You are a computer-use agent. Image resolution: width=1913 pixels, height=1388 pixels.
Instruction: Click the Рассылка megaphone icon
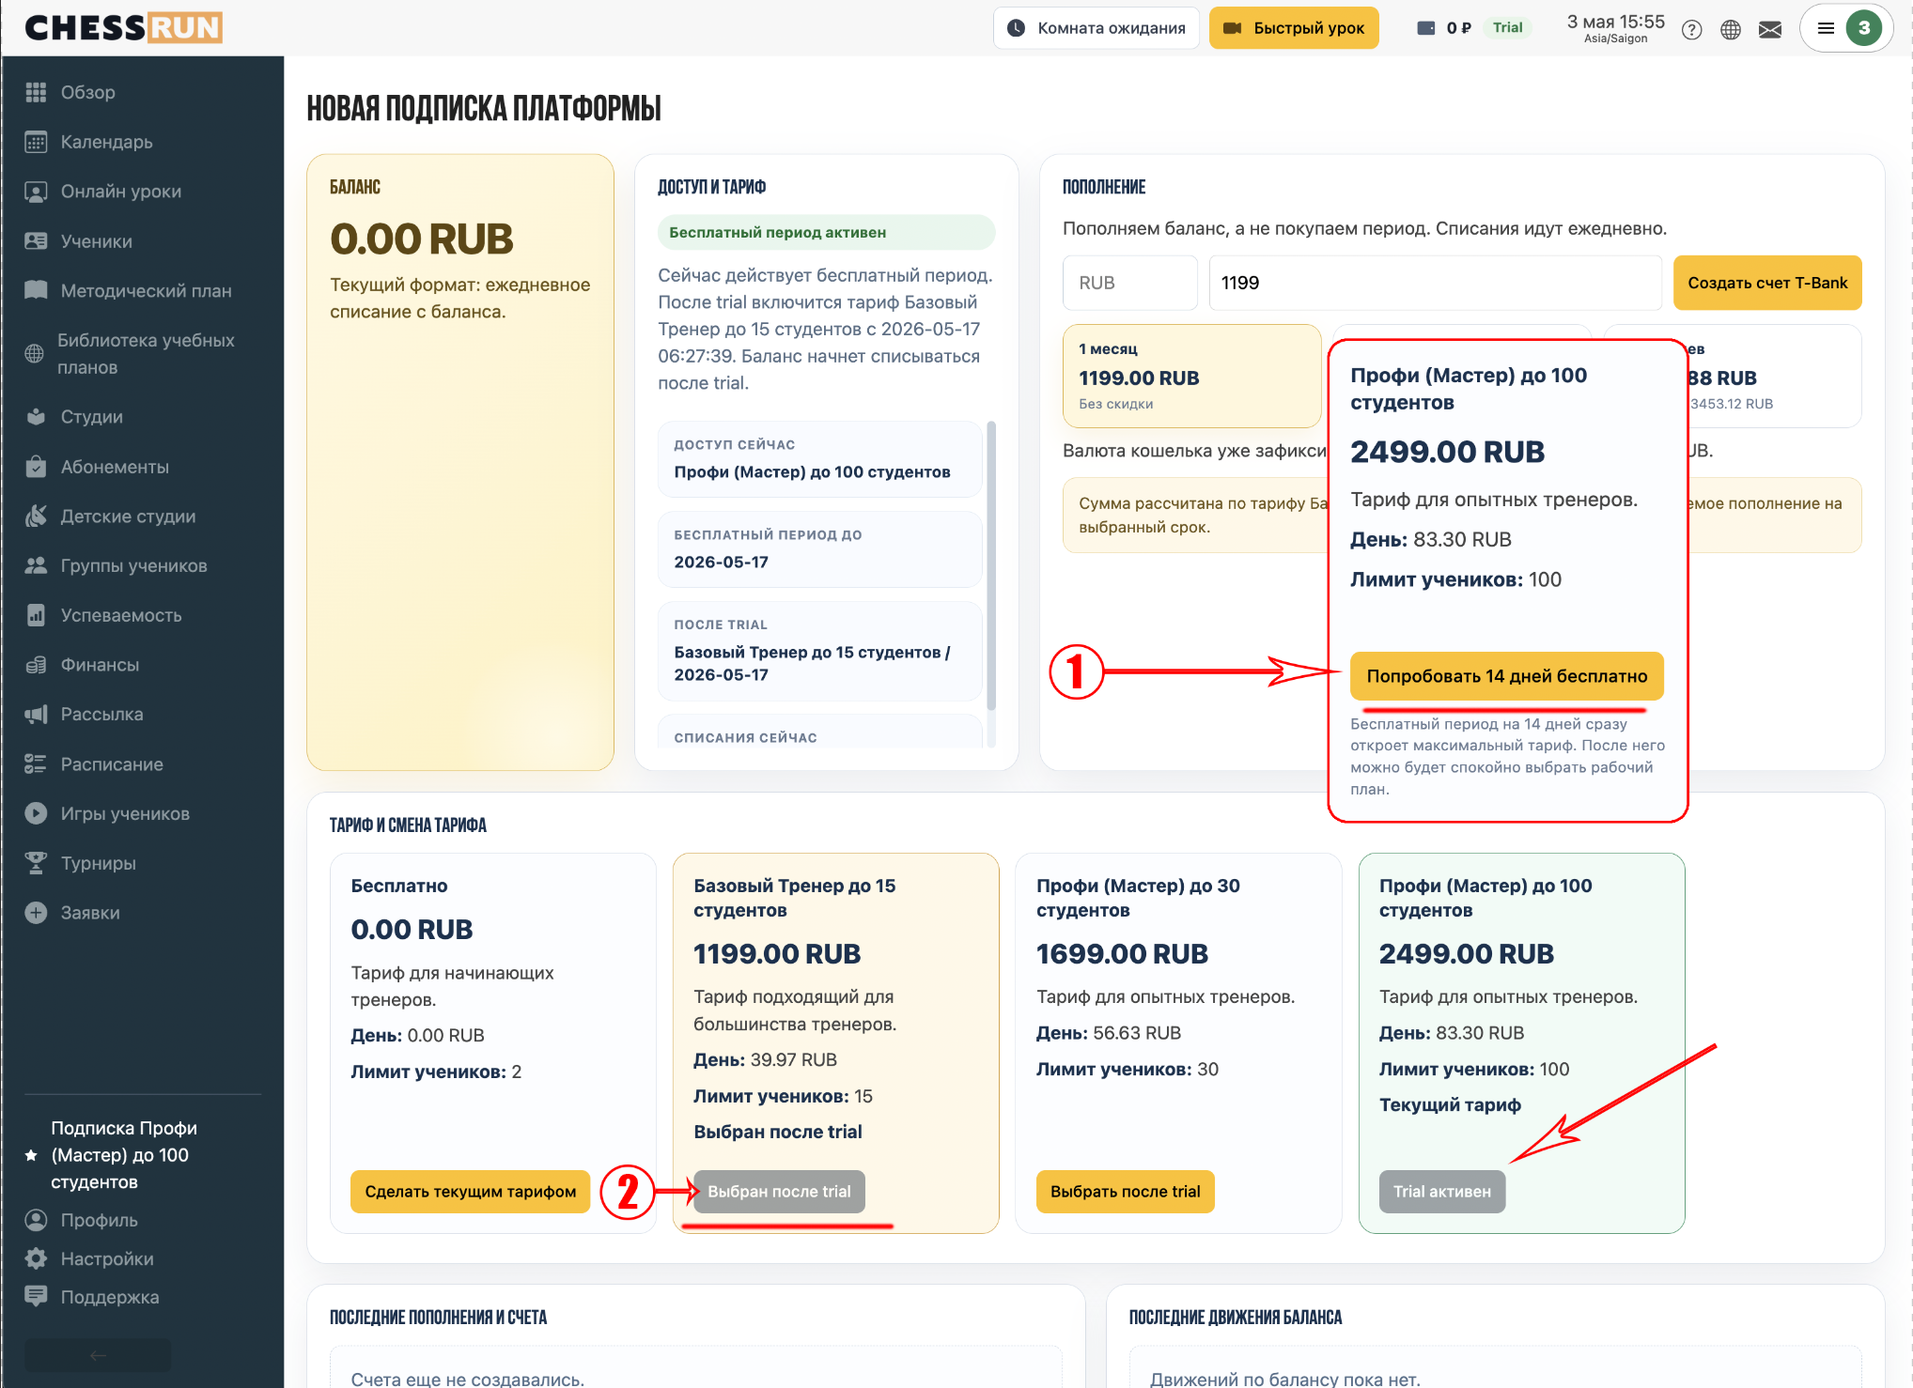[36, 715]
